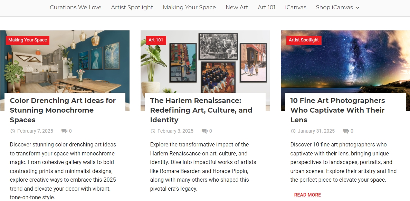Open The Harlem Renaissance article title
410x201 pixels.
201,110
